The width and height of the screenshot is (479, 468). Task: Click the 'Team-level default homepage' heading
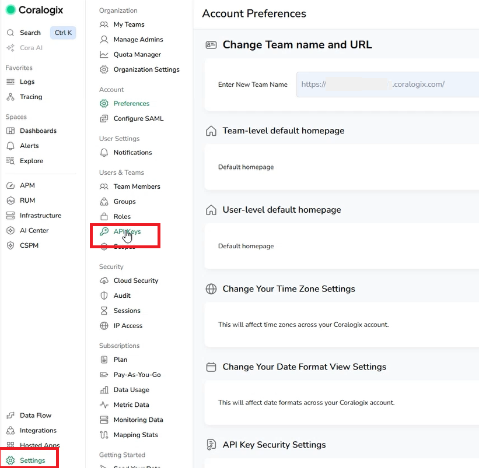[x=284, y=131]
